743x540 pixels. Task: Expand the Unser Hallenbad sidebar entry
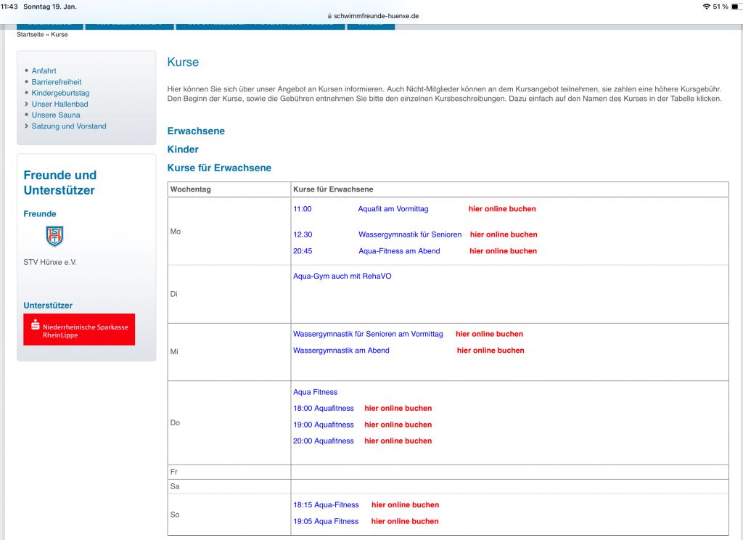point(59,105)
